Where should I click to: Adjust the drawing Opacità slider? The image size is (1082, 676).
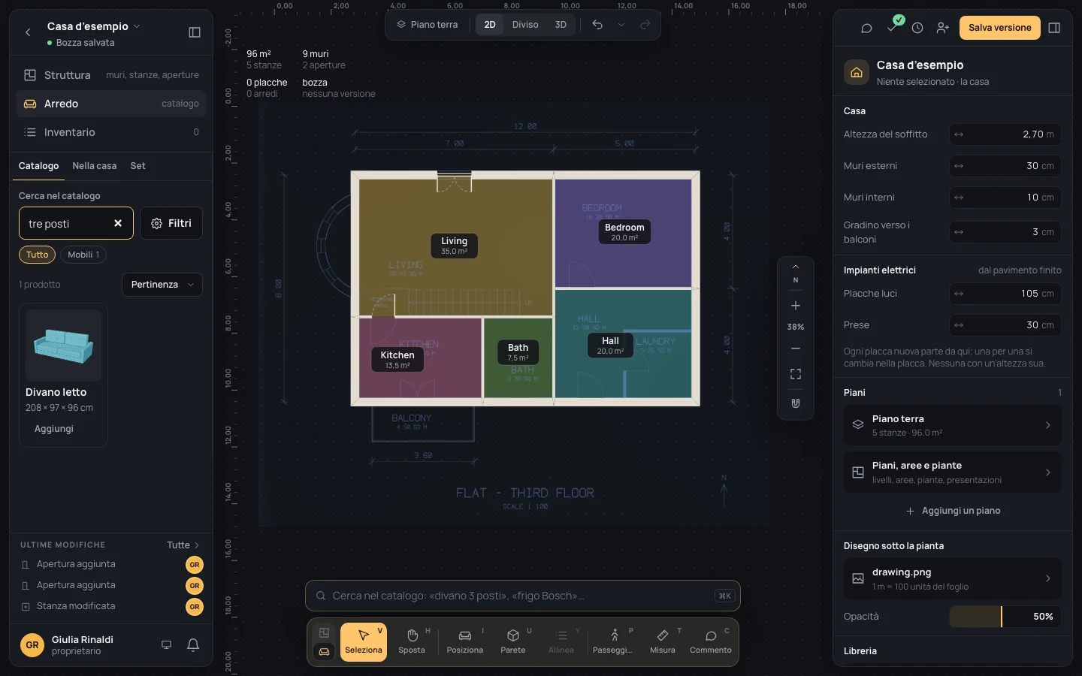pyautogui.click(x=1005, y=617)
